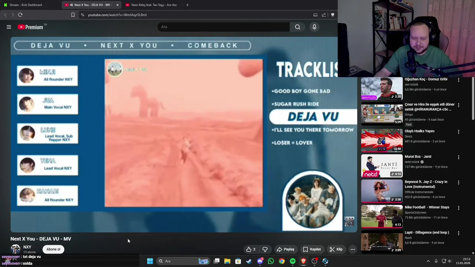Open Çınar ve Hira eşşek etli döner video

[x=429, y=107]
